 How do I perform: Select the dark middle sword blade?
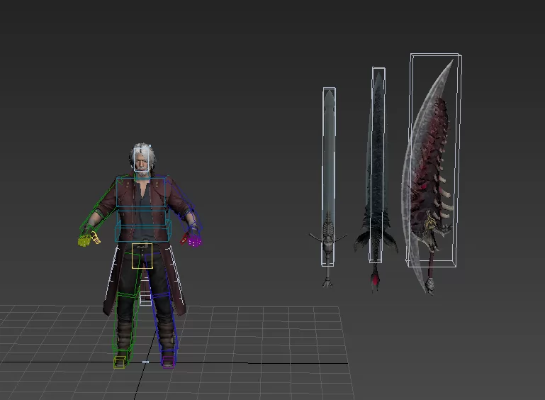tap(376, 156)
